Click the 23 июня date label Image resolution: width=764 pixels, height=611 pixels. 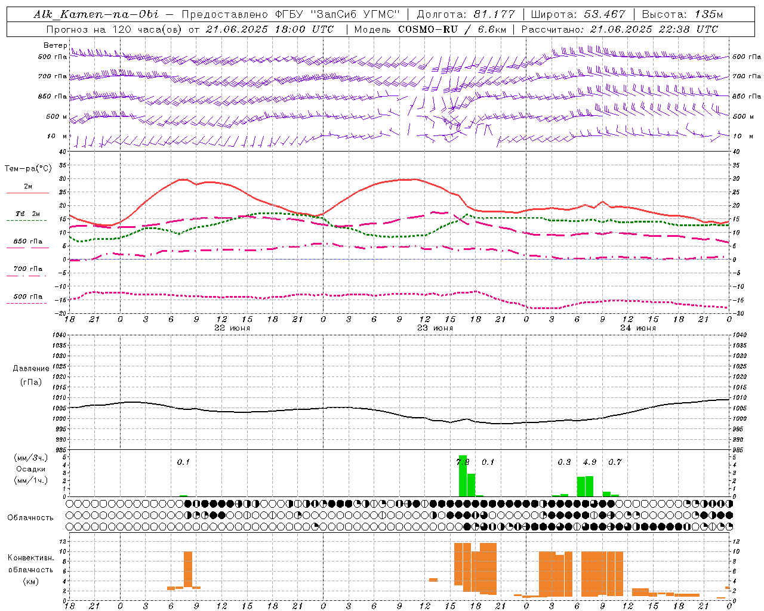pyautogui.click(x=435, y=328)
